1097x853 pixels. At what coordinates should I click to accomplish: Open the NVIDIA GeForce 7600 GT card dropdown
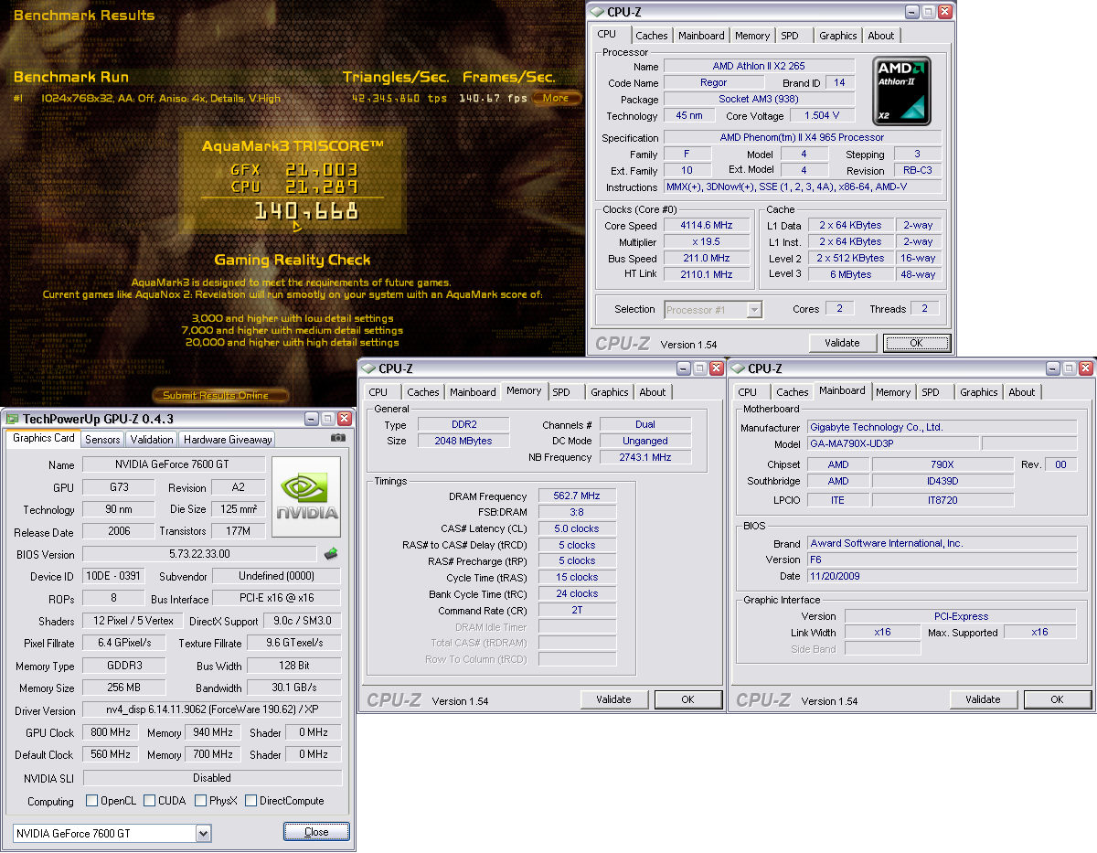click(x=203, y=833)
